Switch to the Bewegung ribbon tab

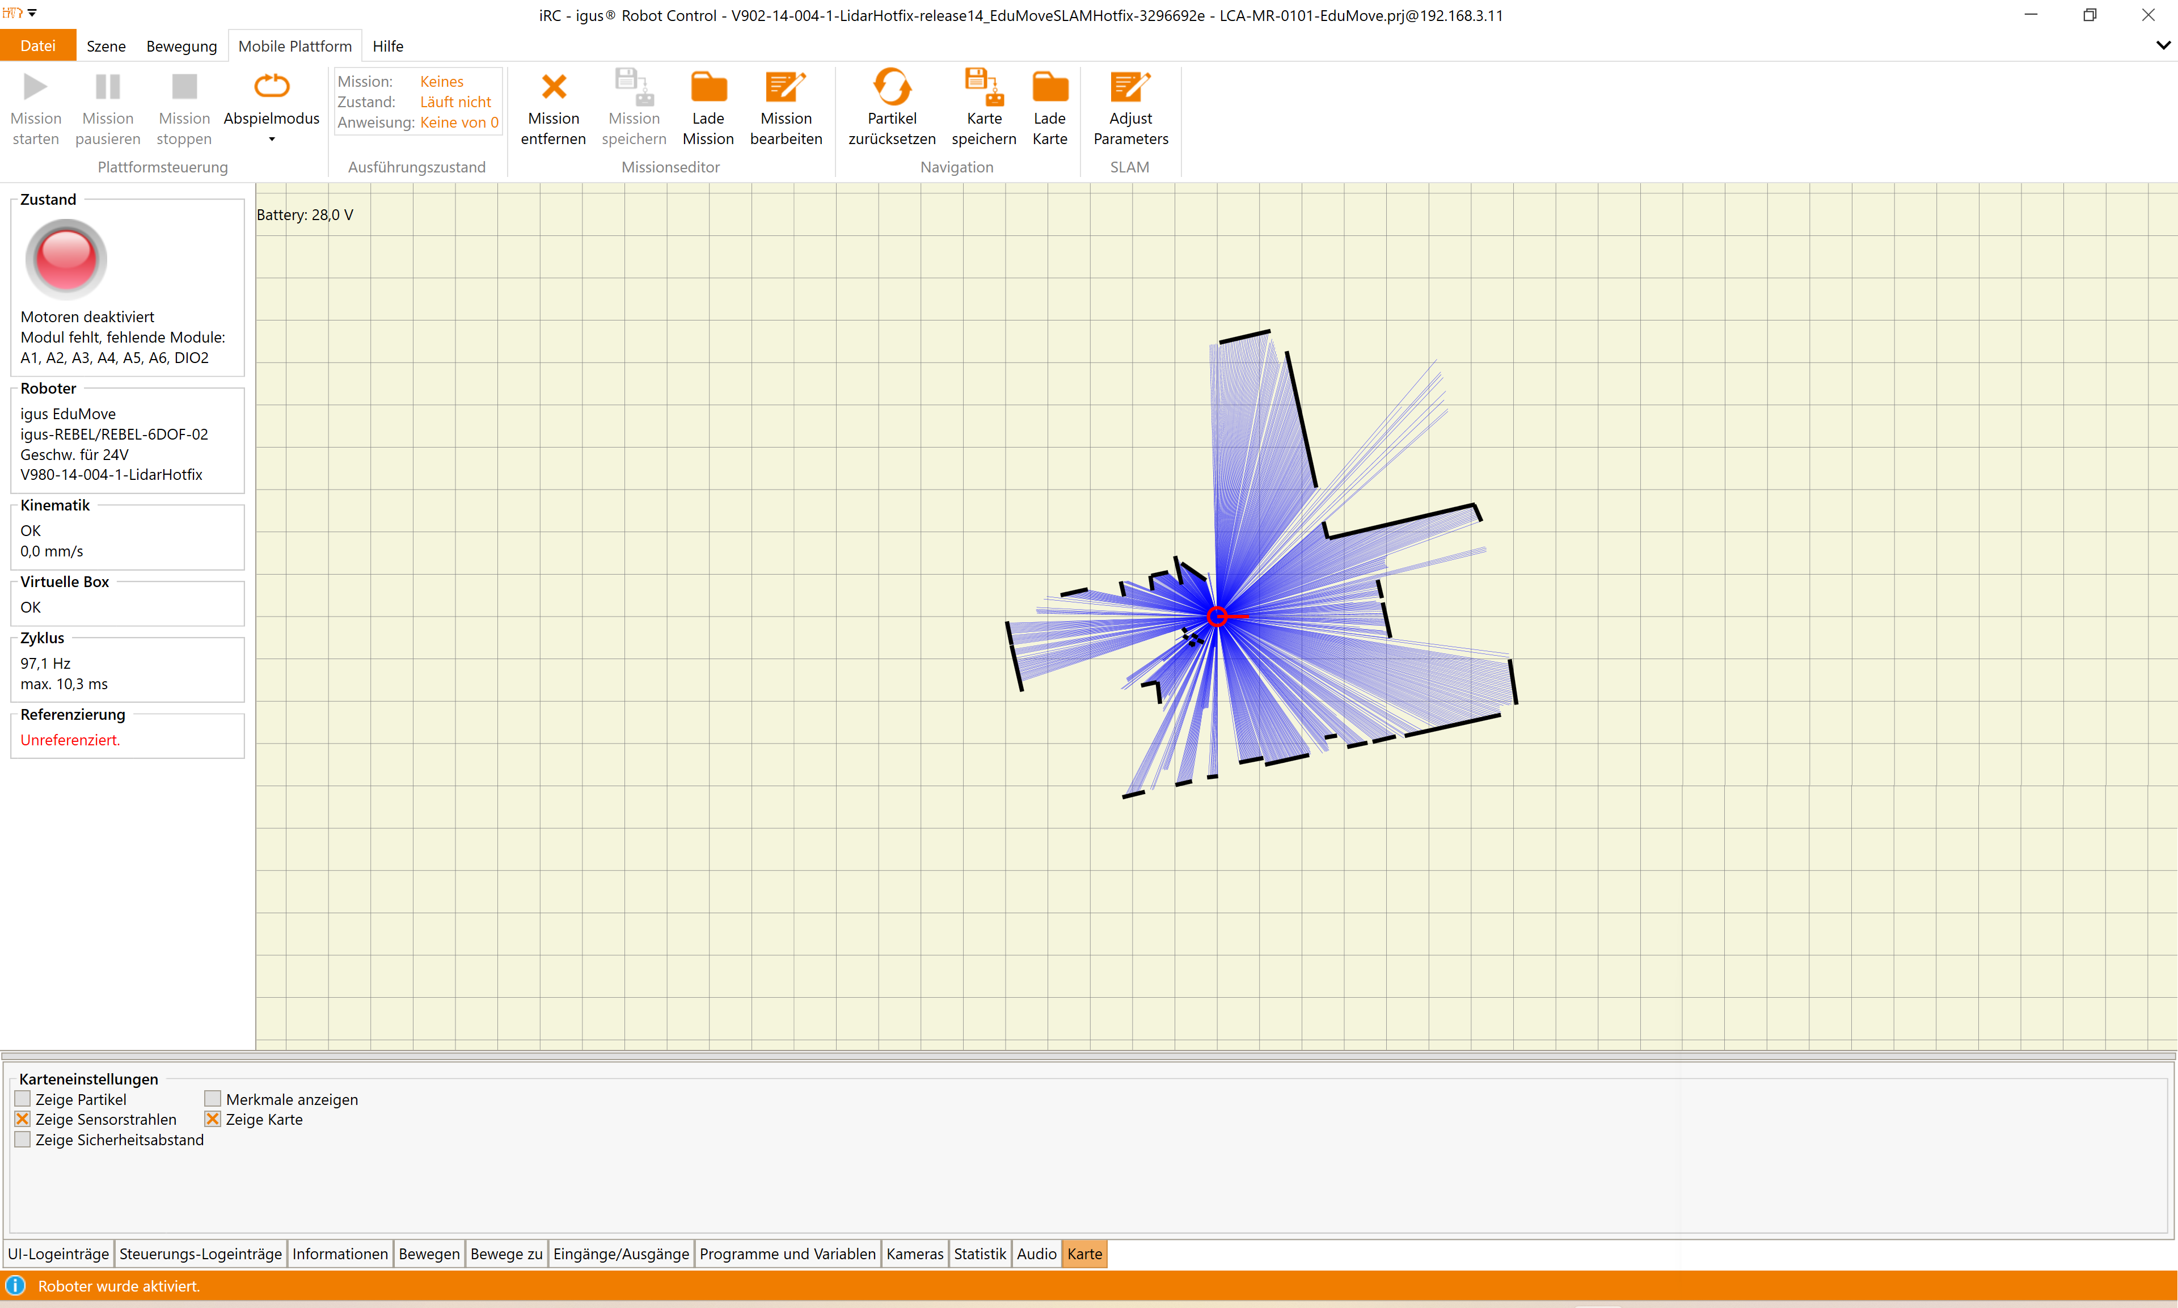(x=181, y=46)
